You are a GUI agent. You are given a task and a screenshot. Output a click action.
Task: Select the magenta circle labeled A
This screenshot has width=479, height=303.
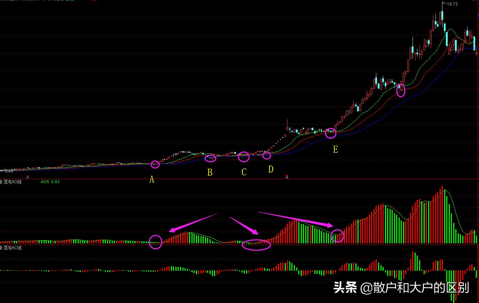[156, 164]
